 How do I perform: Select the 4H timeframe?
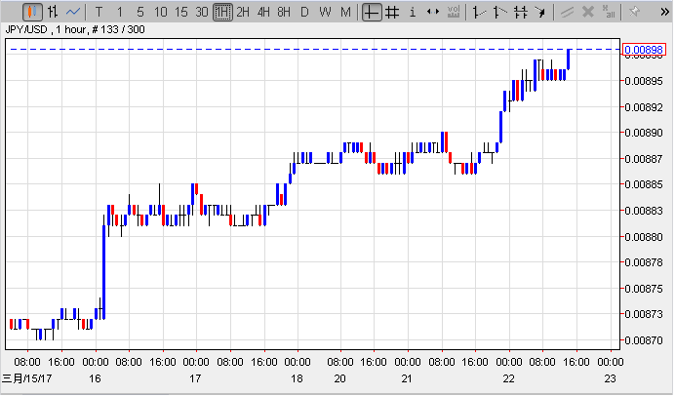point(263,12)
